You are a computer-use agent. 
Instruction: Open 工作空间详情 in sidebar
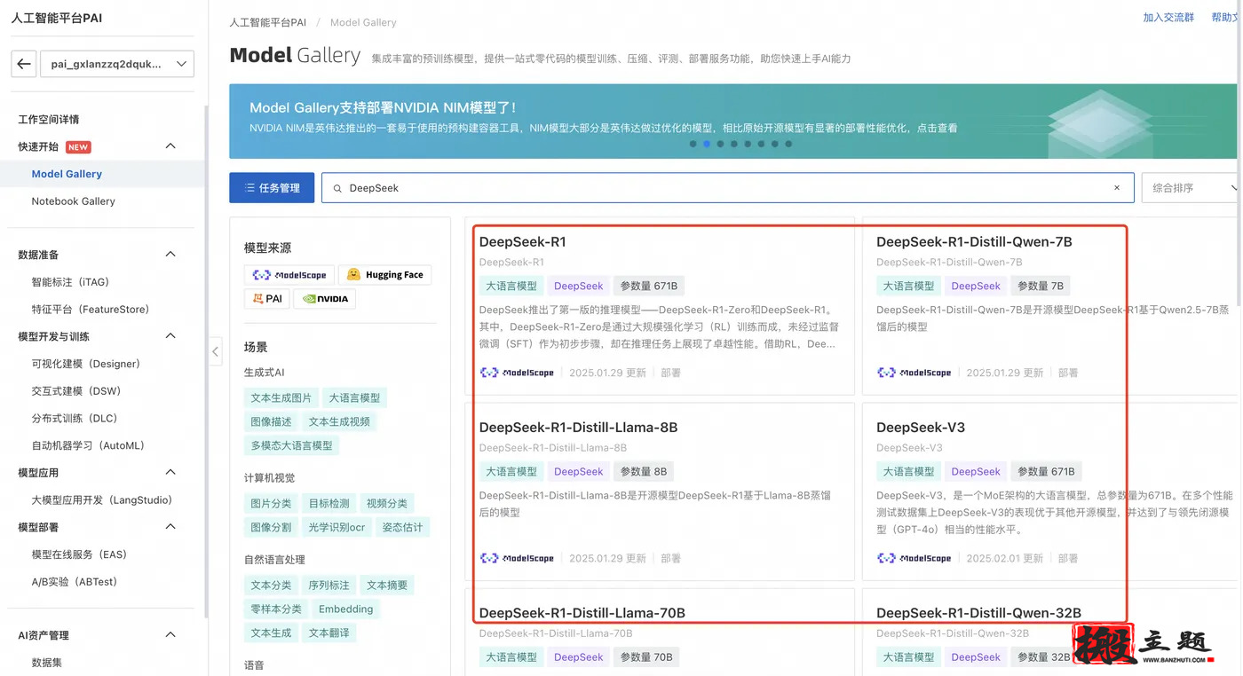tap(49, 119)
